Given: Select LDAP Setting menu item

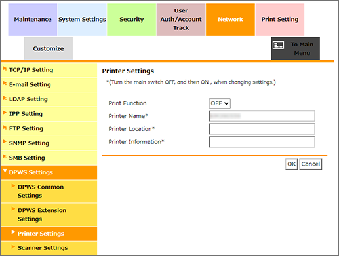Looking at the screenshot, I should click(49, 100).
